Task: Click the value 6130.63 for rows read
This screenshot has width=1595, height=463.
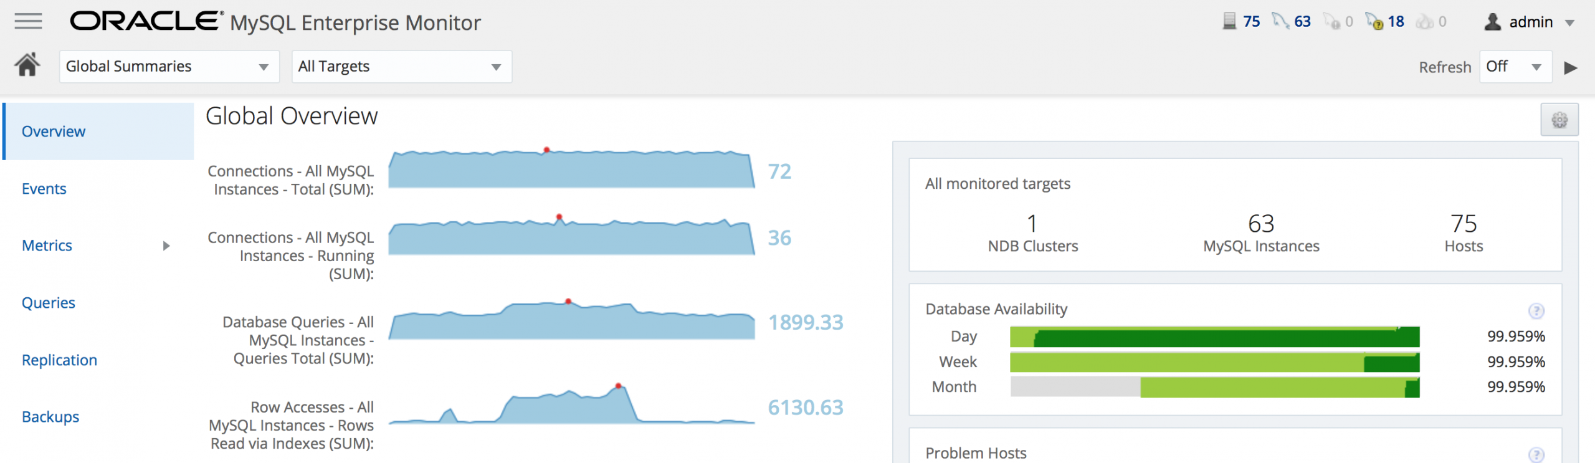Action: [806, 408]
